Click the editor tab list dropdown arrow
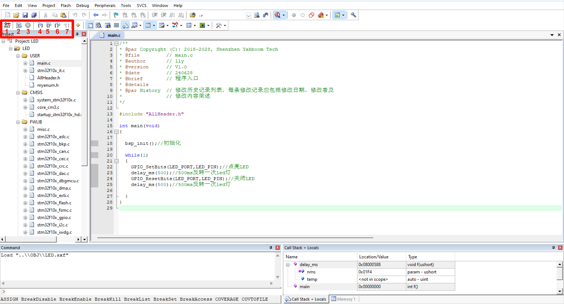This screenshot has width=564, height=304. (552, 35)
